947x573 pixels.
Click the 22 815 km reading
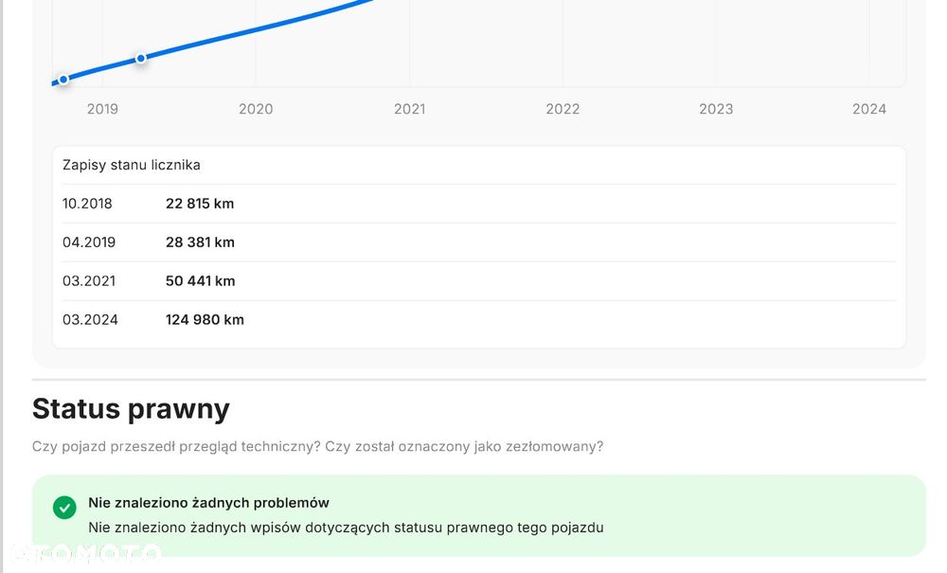click(200, 204)
